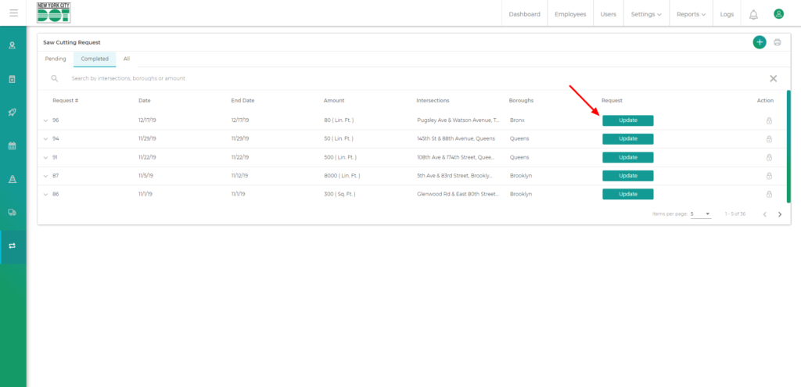Select the traffic cone sidebar icon
Screen dimensions: 801x387
[13, 179]
